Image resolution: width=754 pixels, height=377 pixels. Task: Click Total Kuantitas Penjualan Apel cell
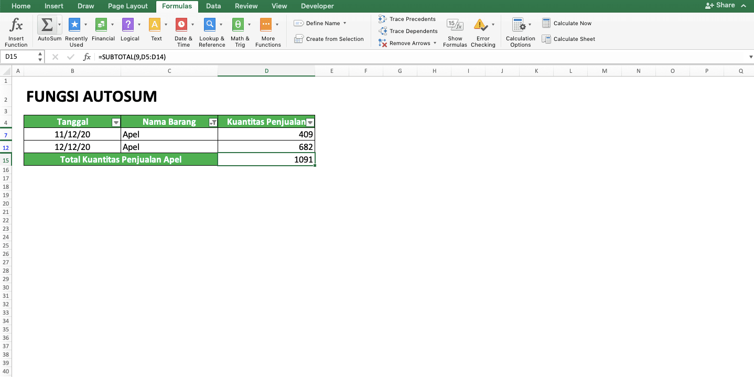point(121,159)
